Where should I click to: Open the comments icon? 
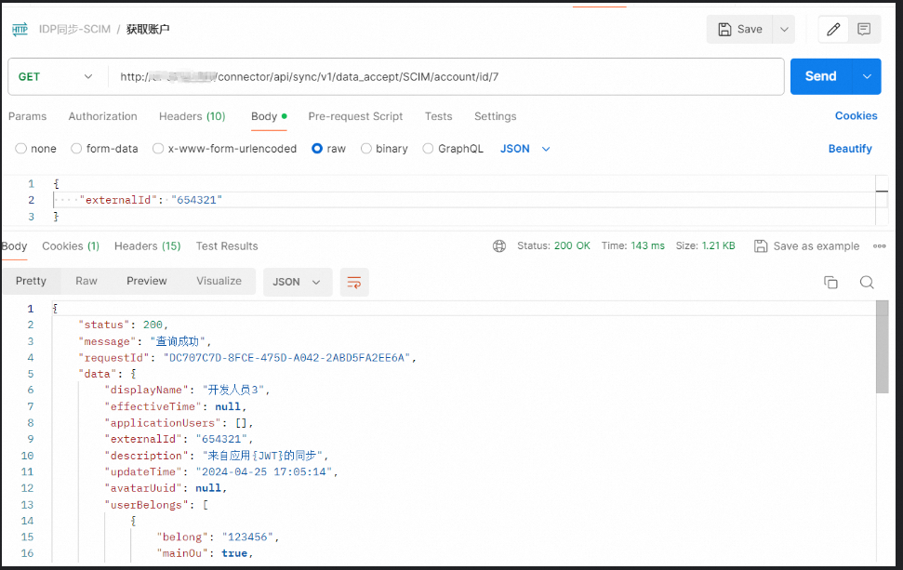point(864,30)
